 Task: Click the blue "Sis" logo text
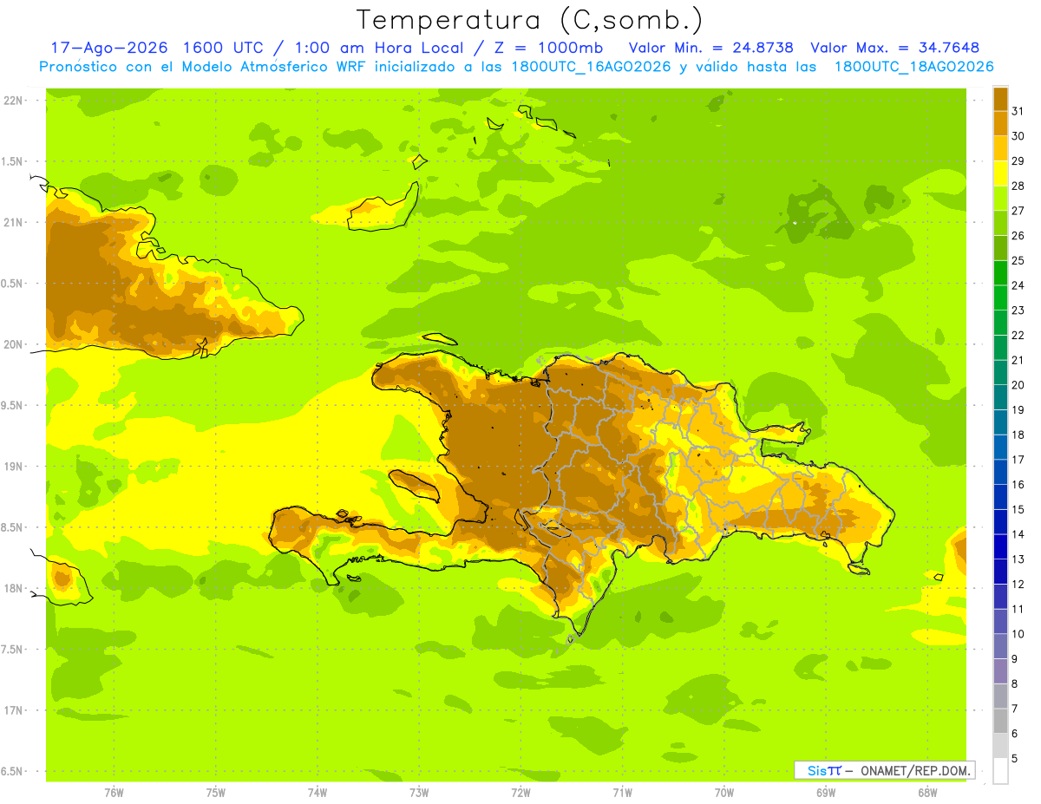tap(816, 770)
